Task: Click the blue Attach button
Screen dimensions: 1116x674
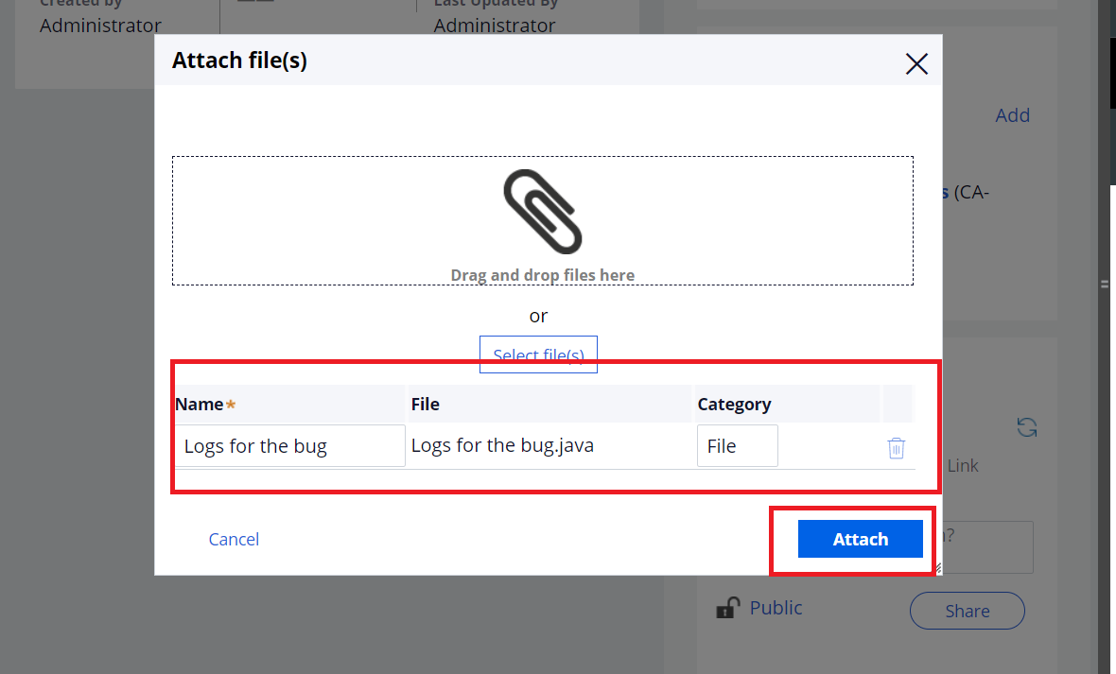Action: (x=860, y=539)
